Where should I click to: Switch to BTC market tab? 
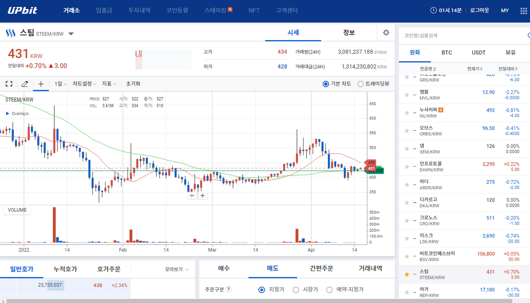pos(446,53)
